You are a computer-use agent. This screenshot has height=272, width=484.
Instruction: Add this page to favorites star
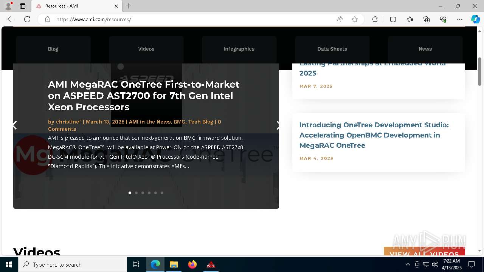click(x=355, y=19)
